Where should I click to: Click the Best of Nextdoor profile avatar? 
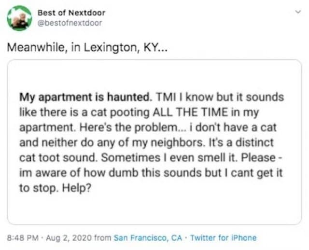point(19,17)
